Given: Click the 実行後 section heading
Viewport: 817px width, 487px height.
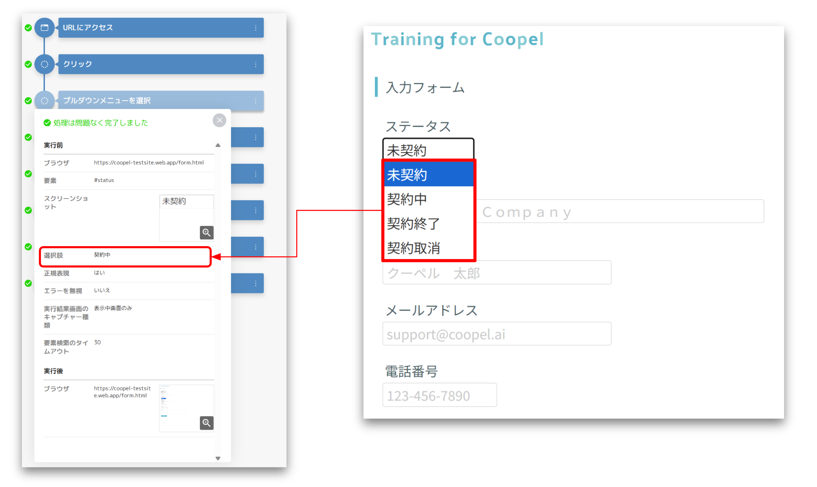Looking at the screenshot, I should pyautogui.click(x=53, y=371).
